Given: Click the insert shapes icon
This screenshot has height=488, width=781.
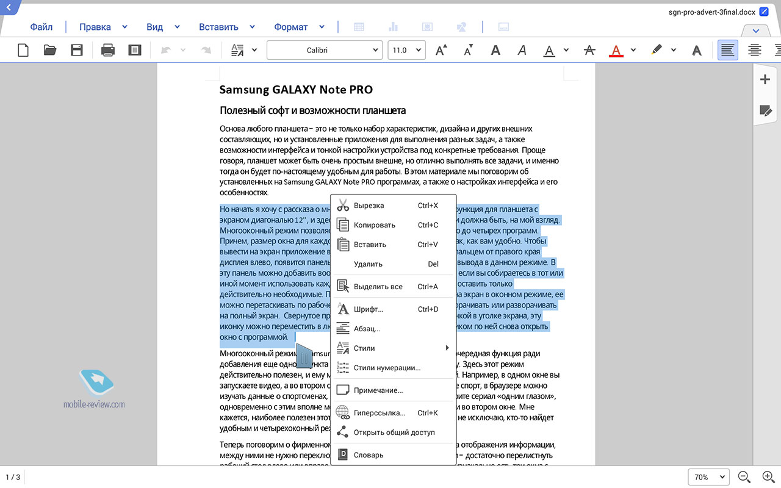Looking at the screenshot, I should pos(462,27).
